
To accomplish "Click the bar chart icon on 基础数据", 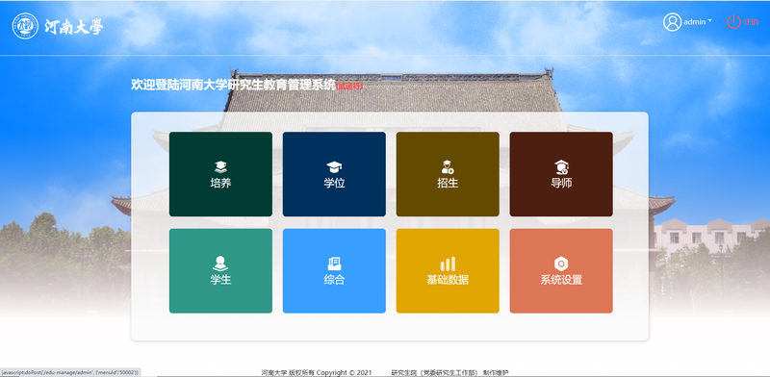I will click(x=448, y=264).
